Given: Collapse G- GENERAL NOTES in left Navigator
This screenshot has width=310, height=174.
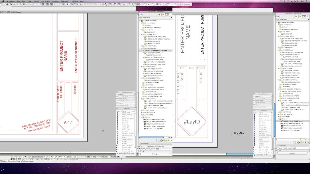Looking at the screenshot, I should [x=142, y=35].
